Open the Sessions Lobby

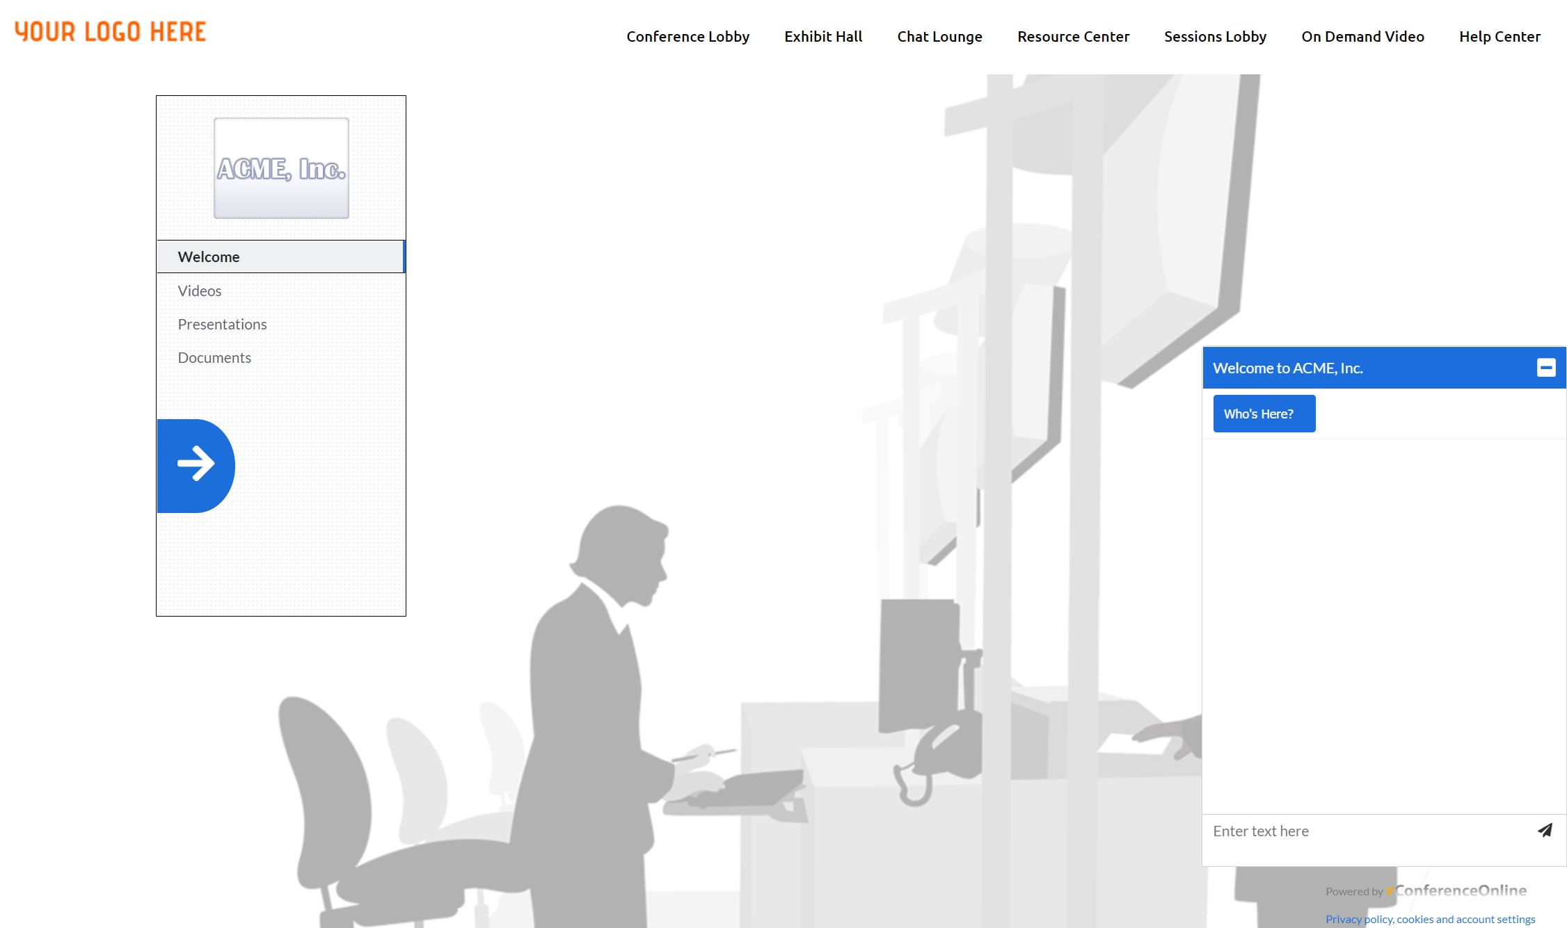(1215, 36)
